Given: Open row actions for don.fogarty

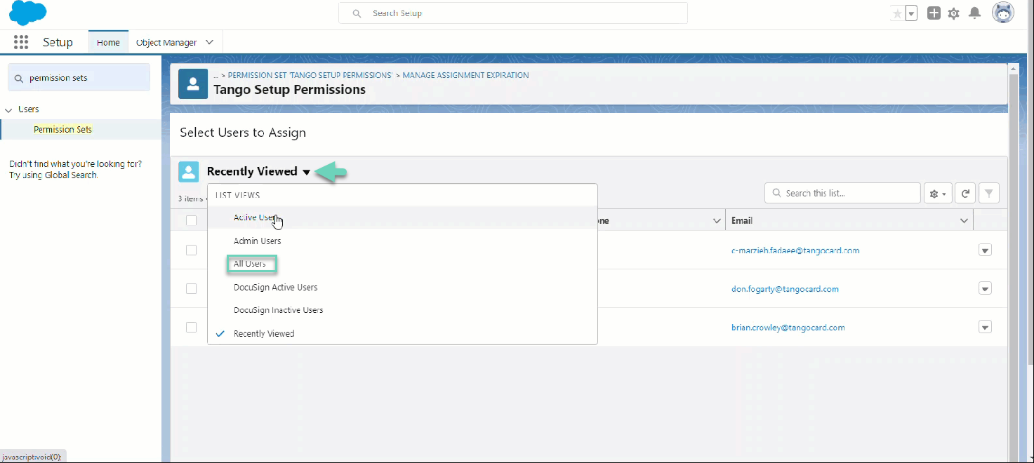Looking at the screenshot, I should 985,289.
